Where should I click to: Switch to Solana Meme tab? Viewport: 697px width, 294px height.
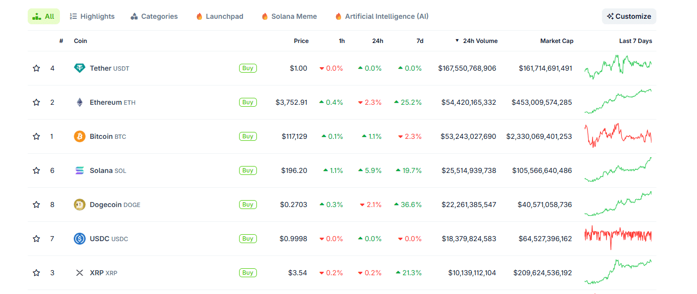(289, 16)
